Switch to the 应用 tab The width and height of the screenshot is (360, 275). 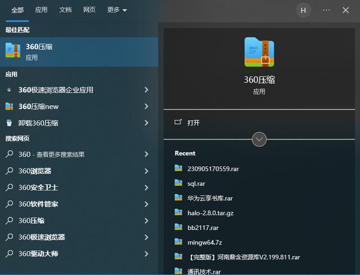pyautogui.click(x=41, y=10)
